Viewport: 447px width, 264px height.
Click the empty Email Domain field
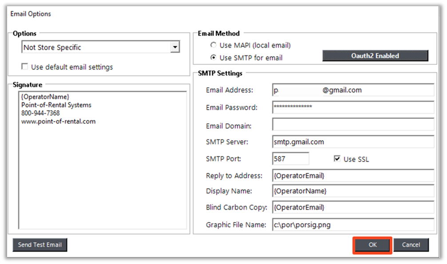point(353,125)
